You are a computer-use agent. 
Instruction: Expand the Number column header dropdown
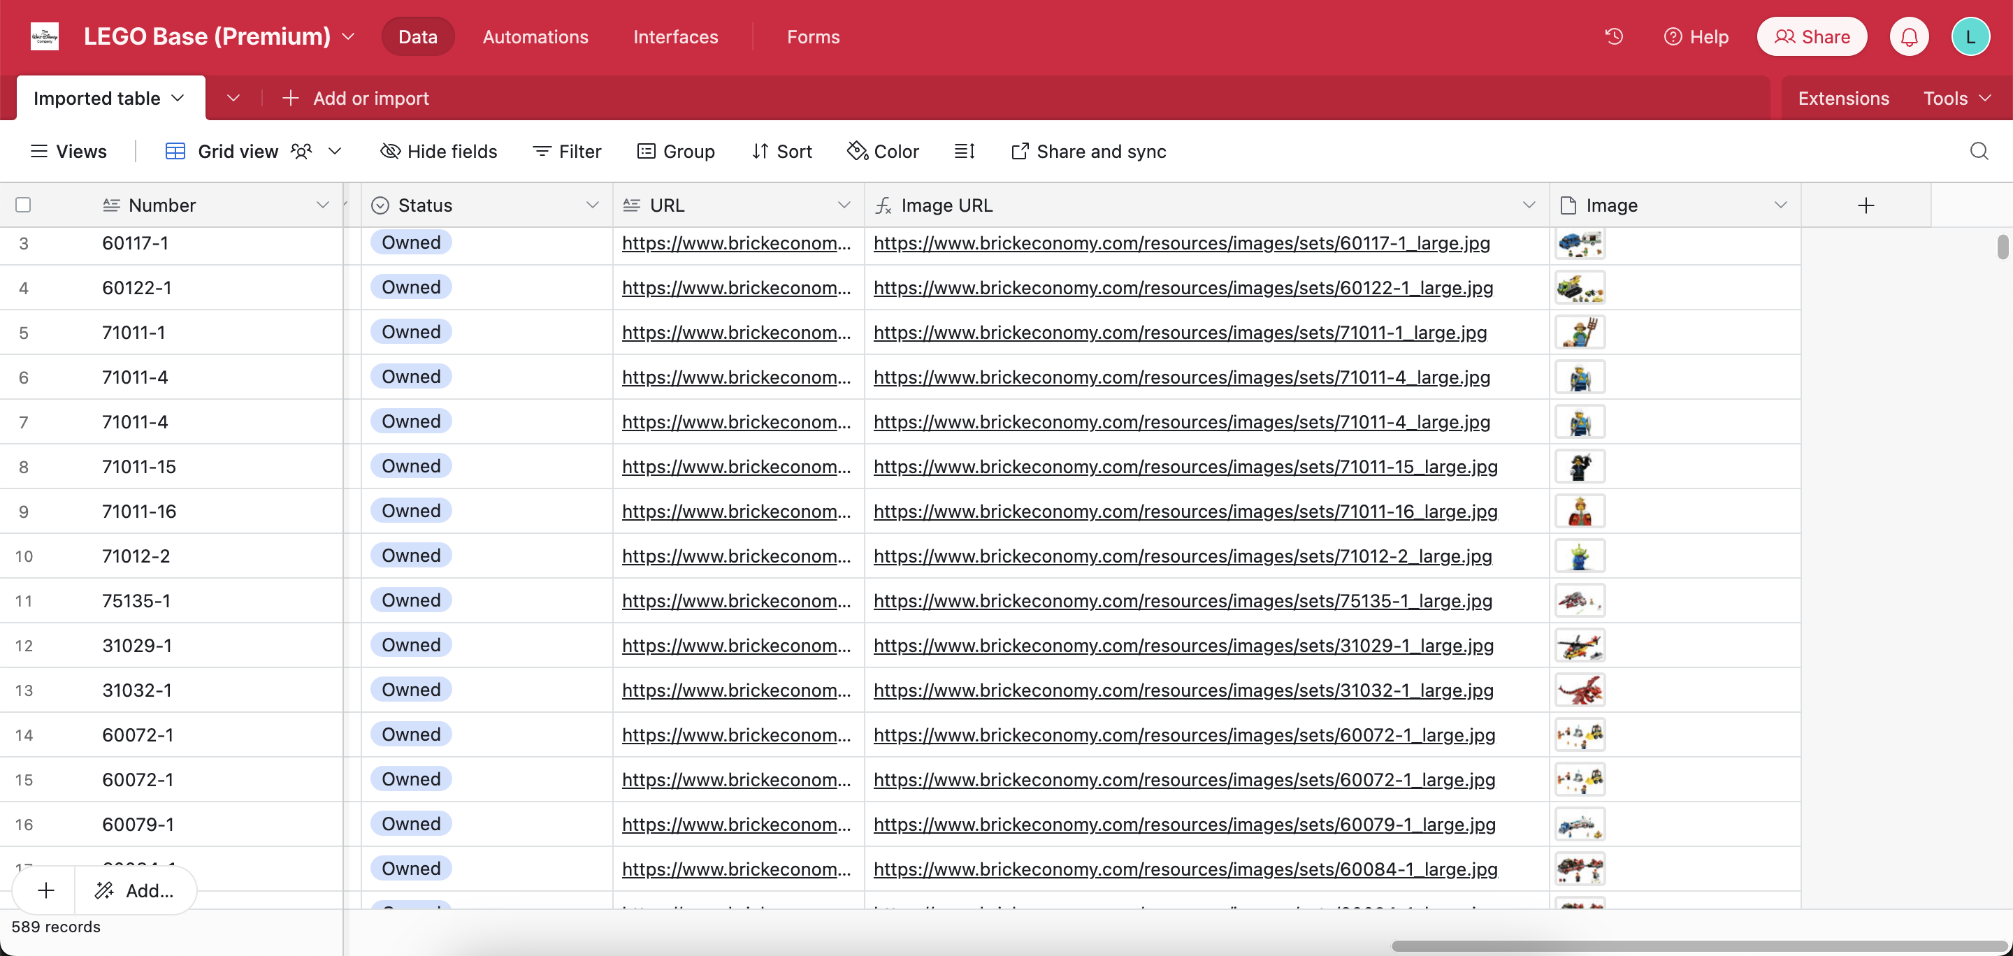(x=322, y=205)
